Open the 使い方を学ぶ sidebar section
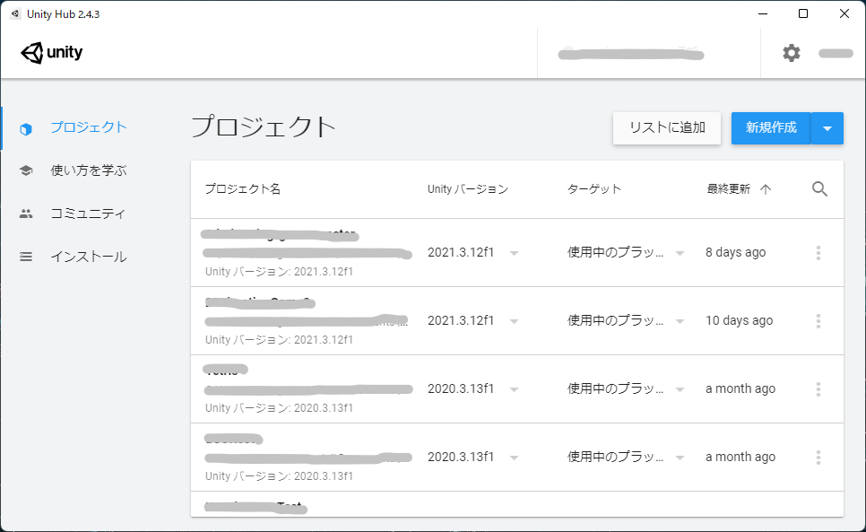Screen dimensions: 866x532 tap(89, 170)
